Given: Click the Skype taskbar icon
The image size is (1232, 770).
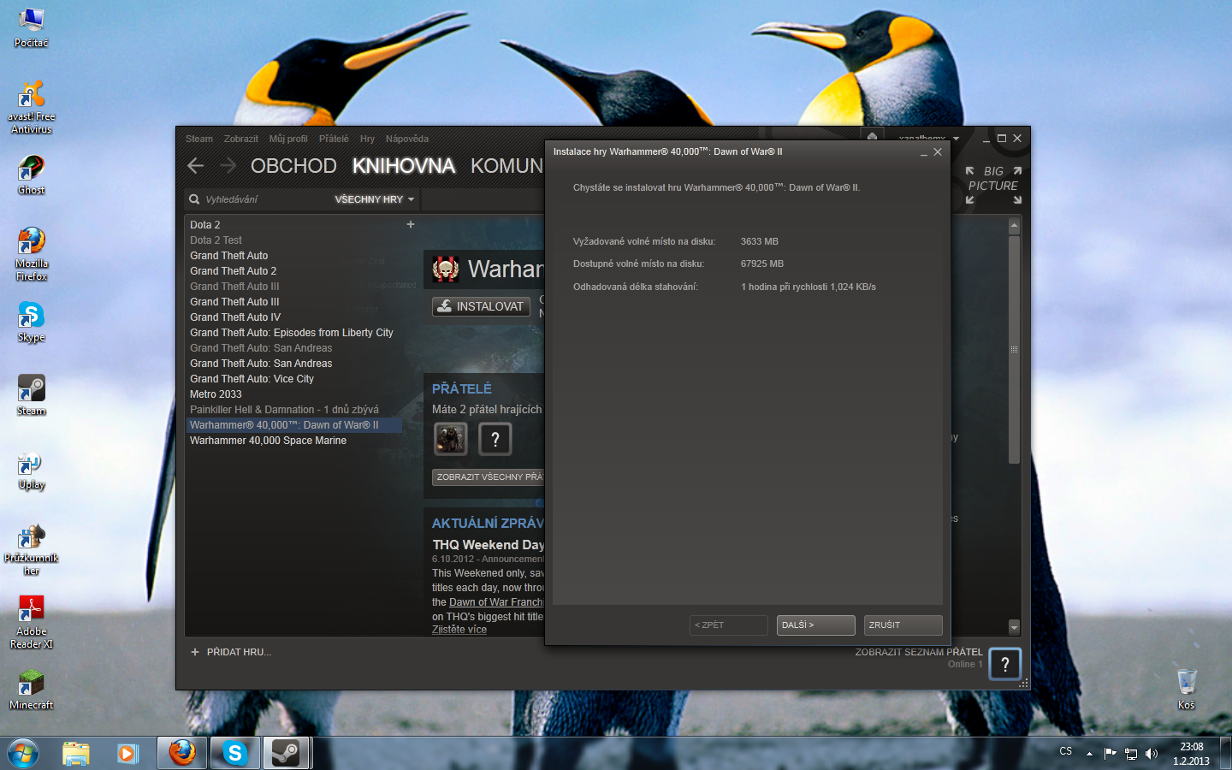Looking at the screenshot, I should tap(234, 753).
